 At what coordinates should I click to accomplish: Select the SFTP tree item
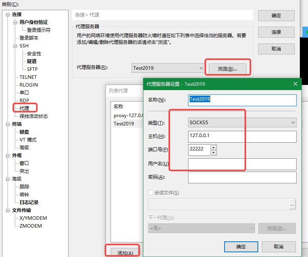coord(32,69)
